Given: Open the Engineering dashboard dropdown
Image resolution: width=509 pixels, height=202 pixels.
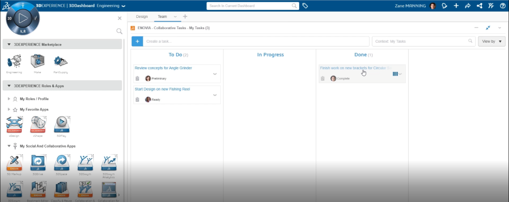Looking at the screenshot, I should click(x=123, y=6).
